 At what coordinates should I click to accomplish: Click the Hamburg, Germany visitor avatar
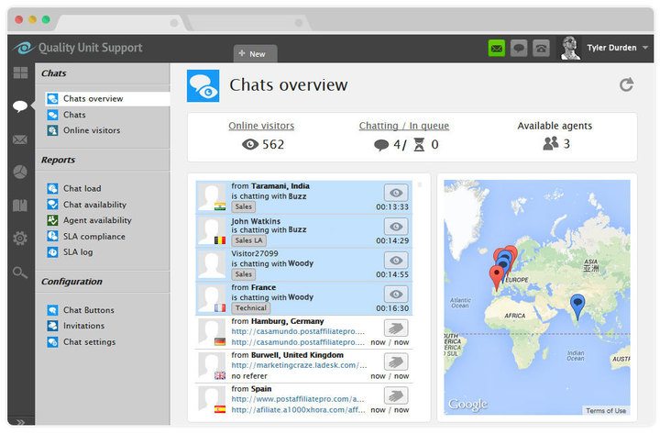tap(212, 332)
